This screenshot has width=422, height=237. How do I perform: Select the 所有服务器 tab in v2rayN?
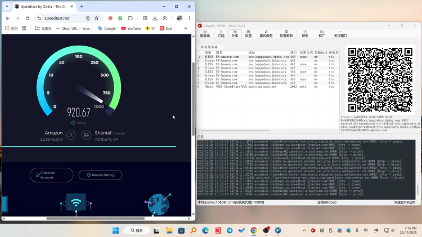coord(209,47)
